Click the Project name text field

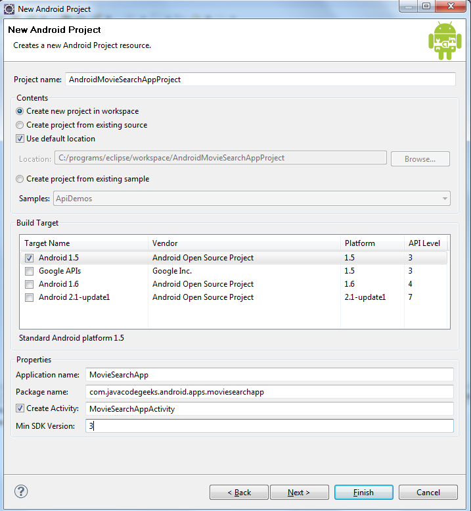pos(260,80)
